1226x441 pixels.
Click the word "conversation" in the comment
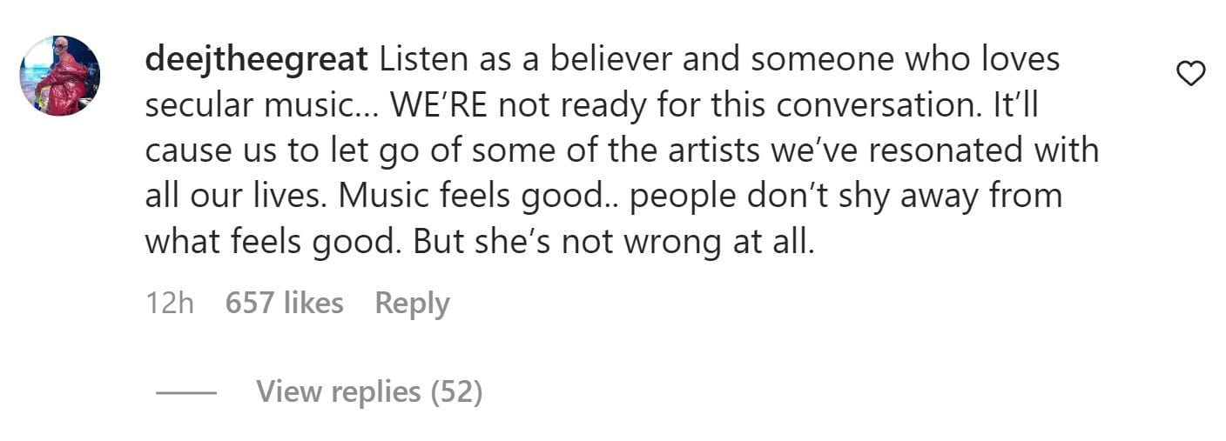882,104
